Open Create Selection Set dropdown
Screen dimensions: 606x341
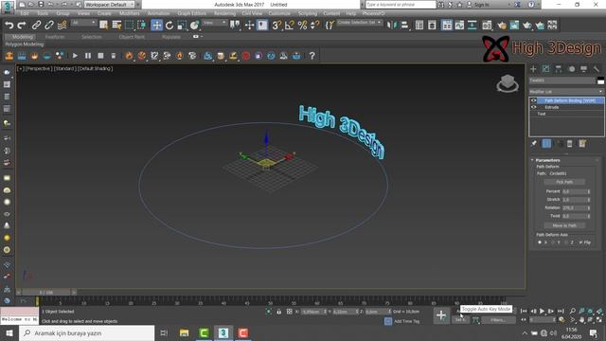click(360, 23)
